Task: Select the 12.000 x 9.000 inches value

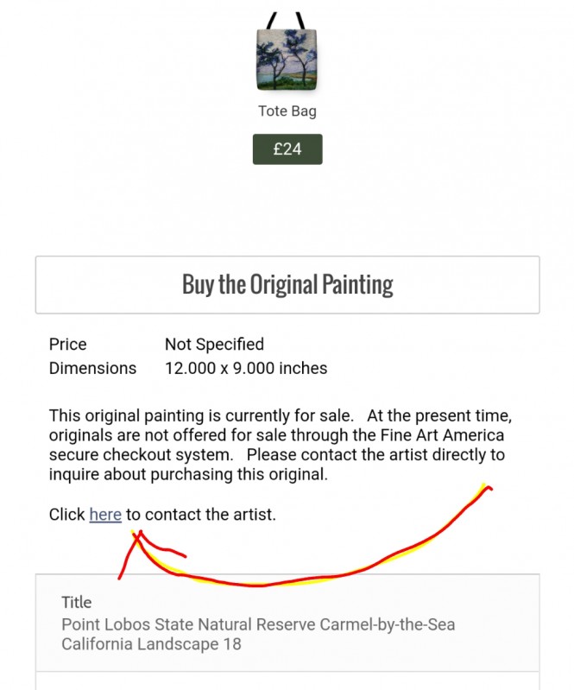Action: [x=246, y=368]
